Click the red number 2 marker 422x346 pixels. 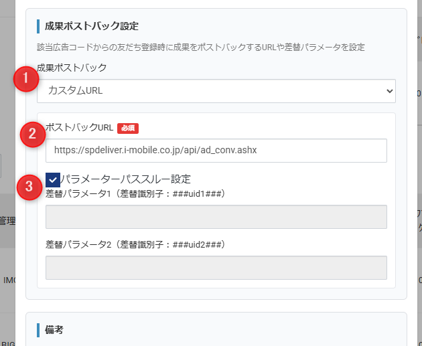coord(33,134)
